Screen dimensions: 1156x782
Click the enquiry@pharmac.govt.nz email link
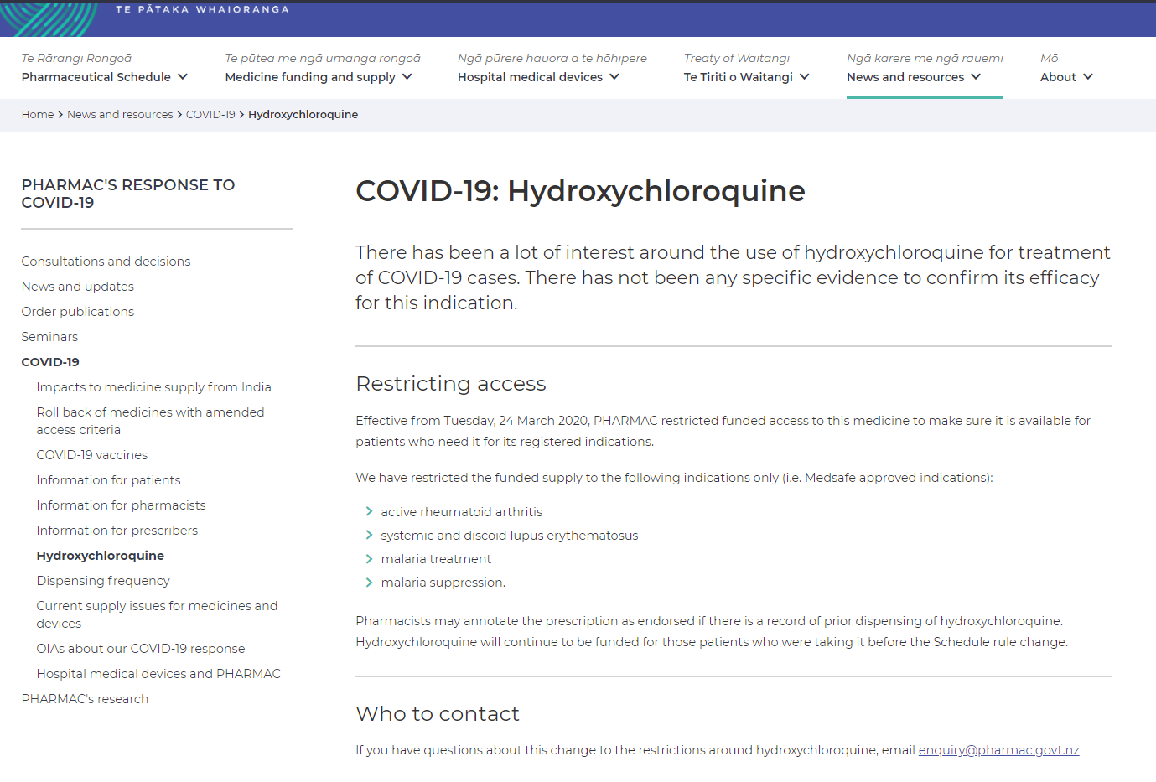(x=999, y=750)
